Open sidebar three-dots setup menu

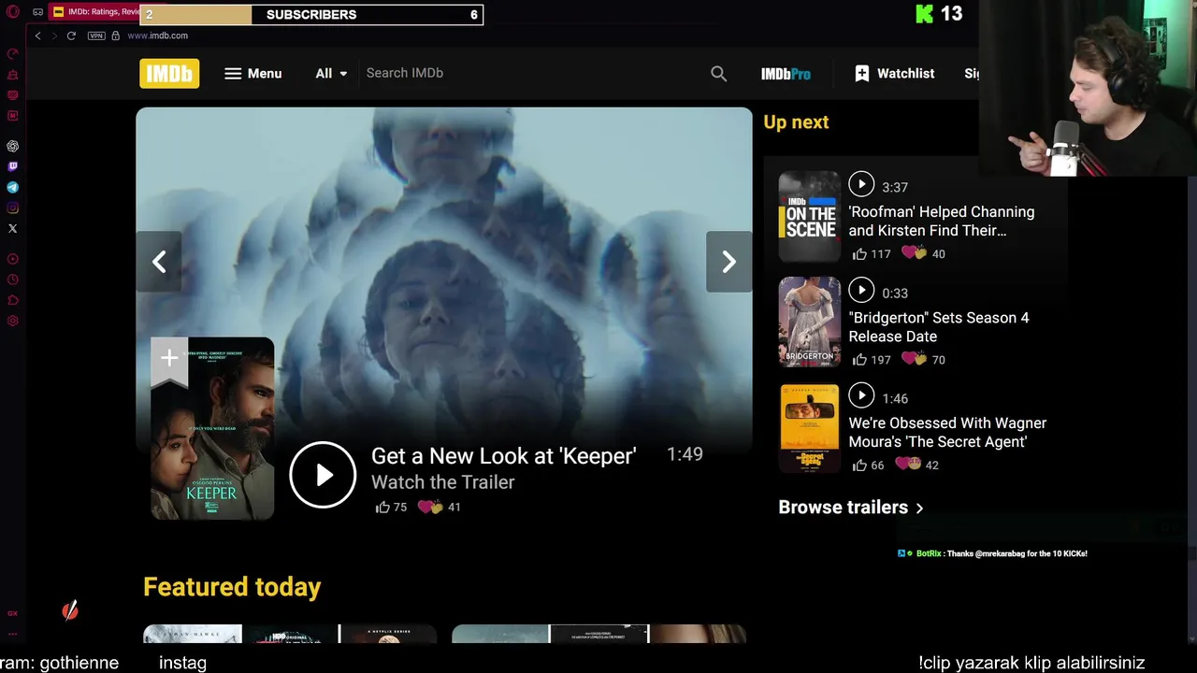(x=13, y=633)
